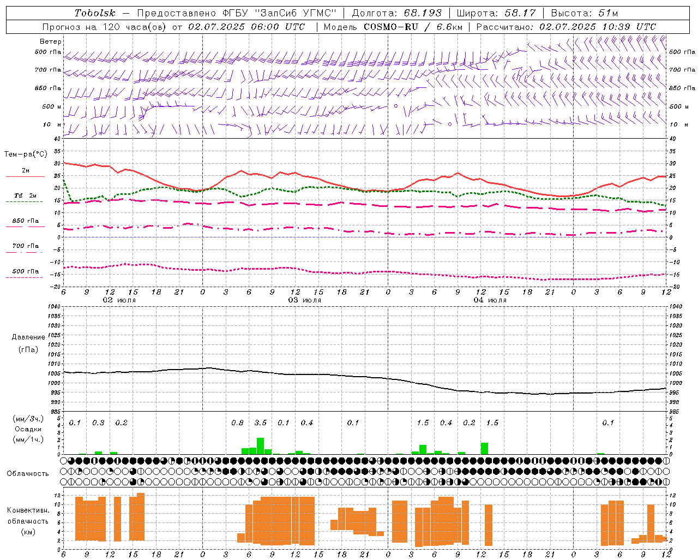Click the Конвективн. label
698x559 pixels.
pos(28,510)
